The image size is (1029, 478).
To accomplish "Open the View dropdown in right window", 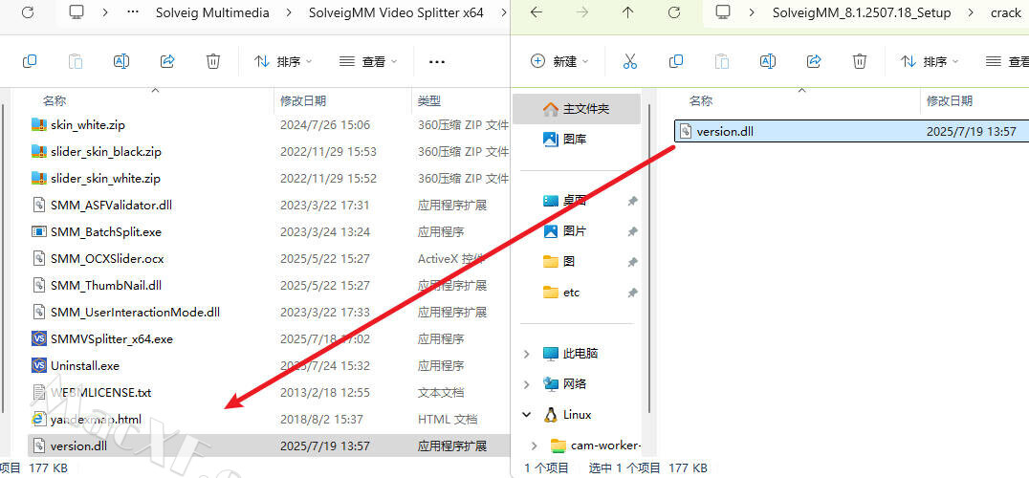I will click(1007, 61).
